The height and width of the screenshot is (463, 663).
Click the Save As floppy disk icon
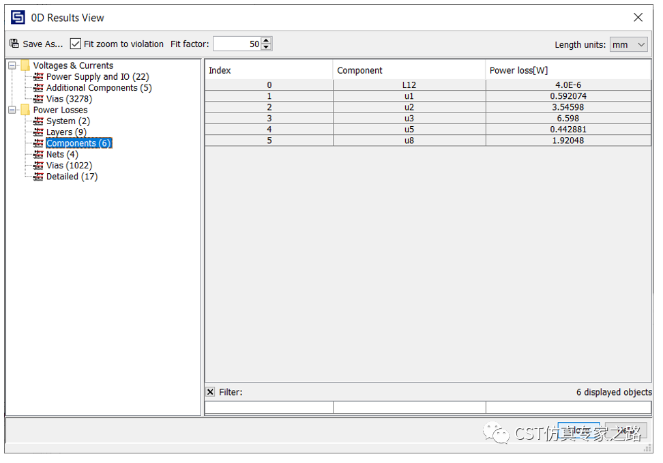point(14,44)
